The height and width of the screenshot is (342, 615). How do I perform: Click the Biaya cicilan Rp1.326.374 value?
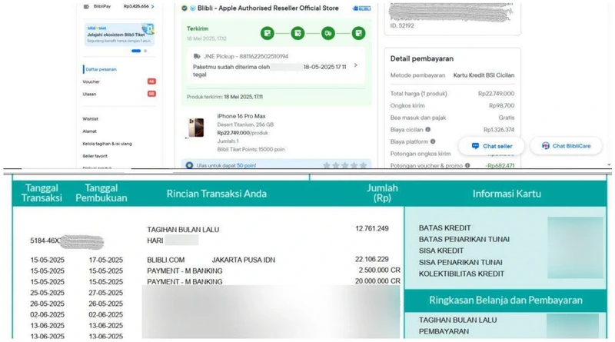(499, 129)
